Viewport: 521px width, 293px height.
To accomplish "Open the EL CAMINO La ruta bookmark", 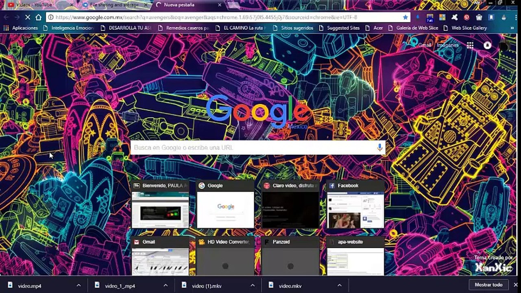I will tap(240, 28).
